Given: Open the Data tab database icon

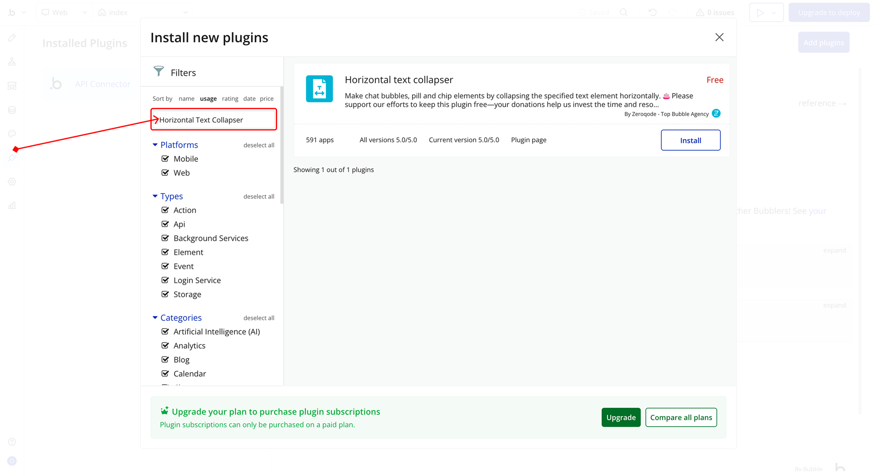Looking at the screenshot, I should click(12, 110).
